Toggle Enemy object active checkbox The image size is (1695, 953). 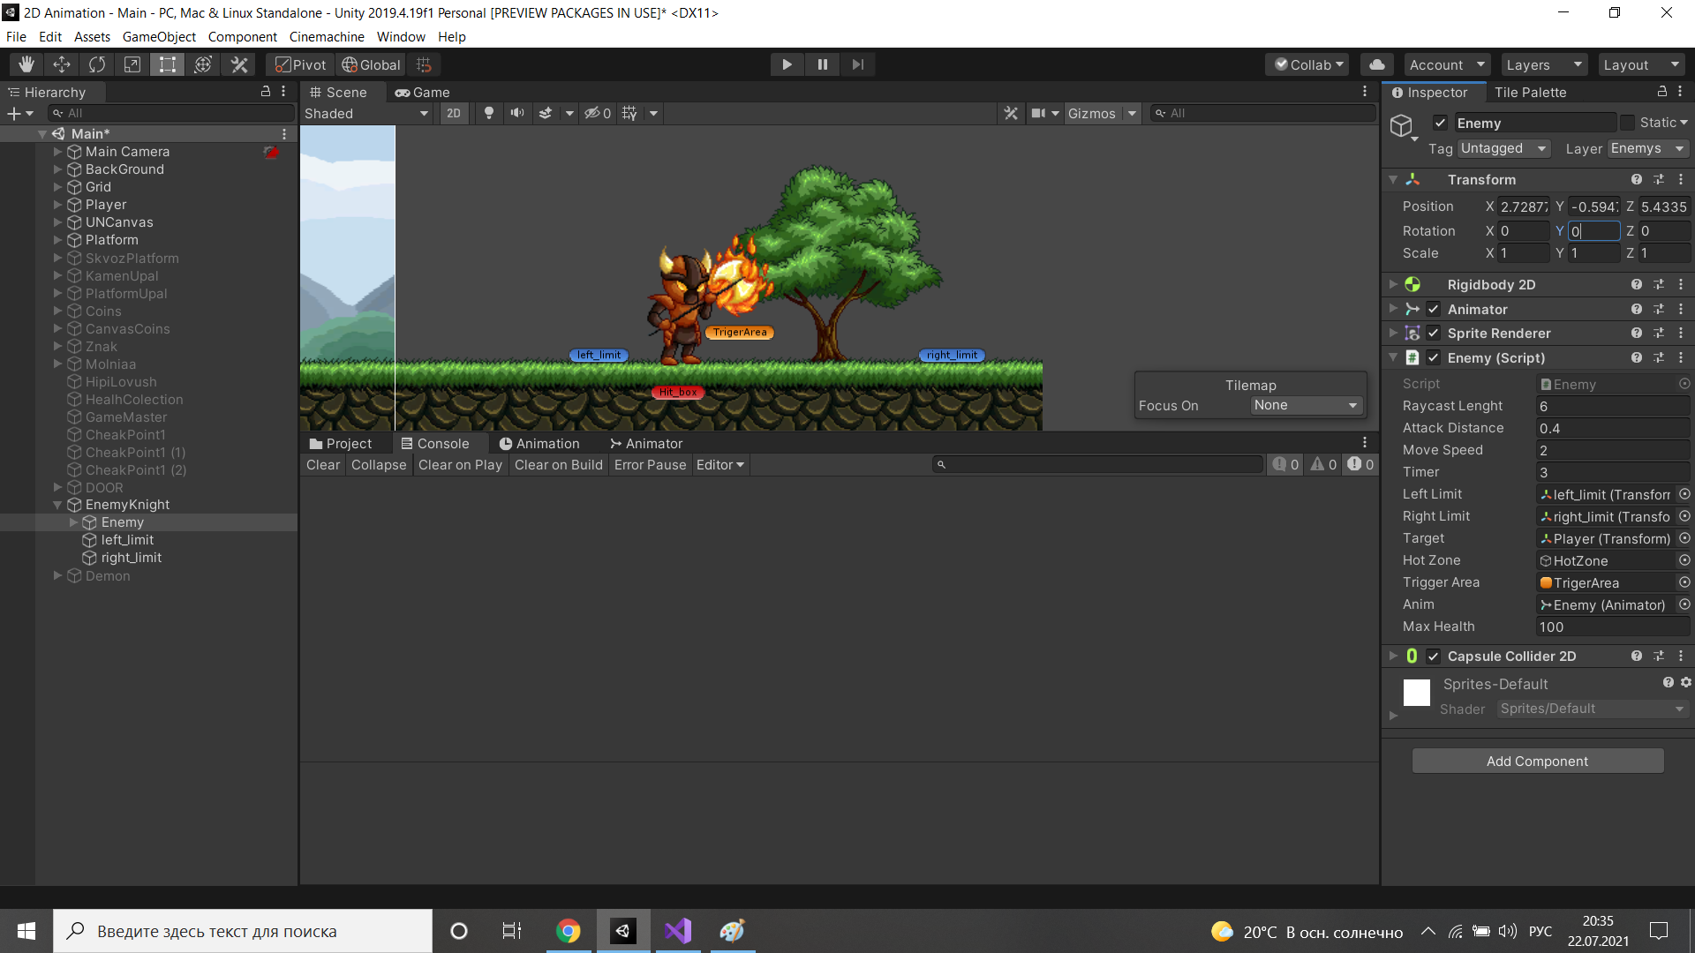pyautogui.click(x=1440, y=123)
